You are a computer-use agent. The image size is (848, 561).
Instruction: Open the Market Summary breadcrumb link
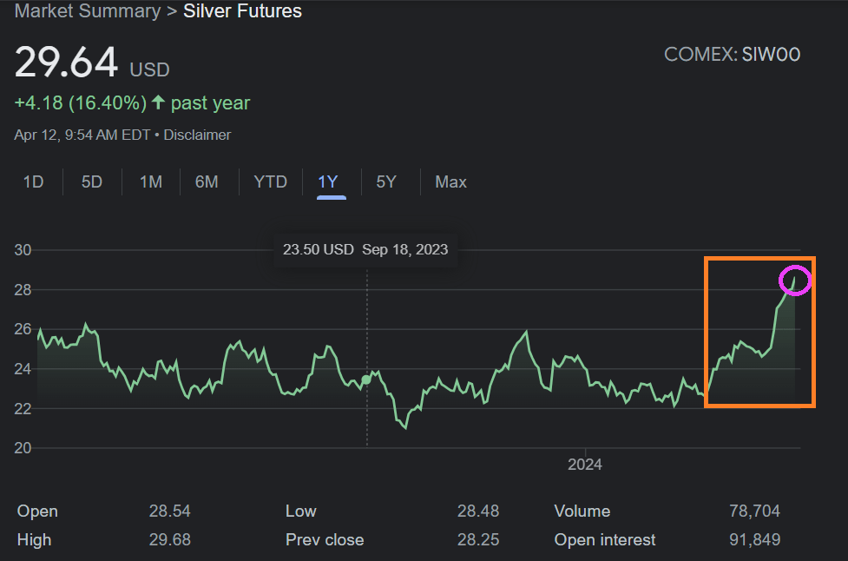coord(88,11)
